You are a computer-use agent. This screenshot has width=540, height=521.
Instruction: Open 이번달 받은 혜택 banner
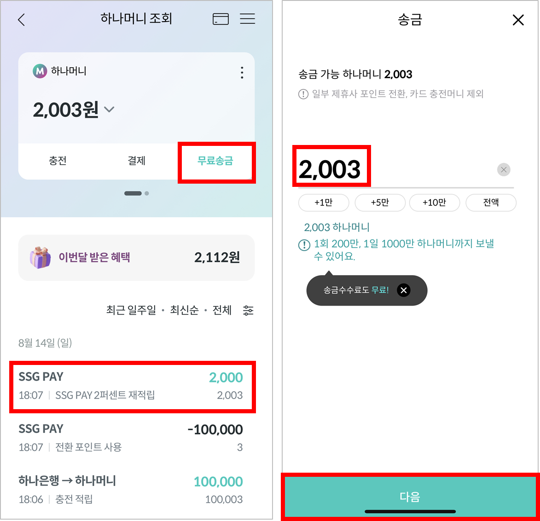(136, 258)
